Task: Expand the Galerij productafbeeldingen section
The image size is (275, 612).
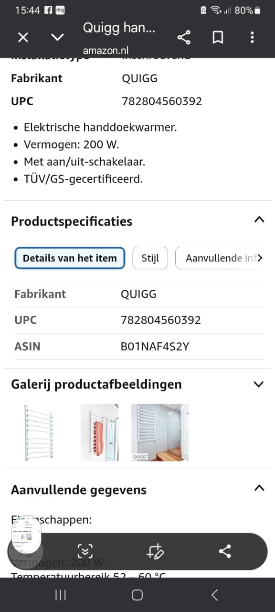Action: [258, 384]
